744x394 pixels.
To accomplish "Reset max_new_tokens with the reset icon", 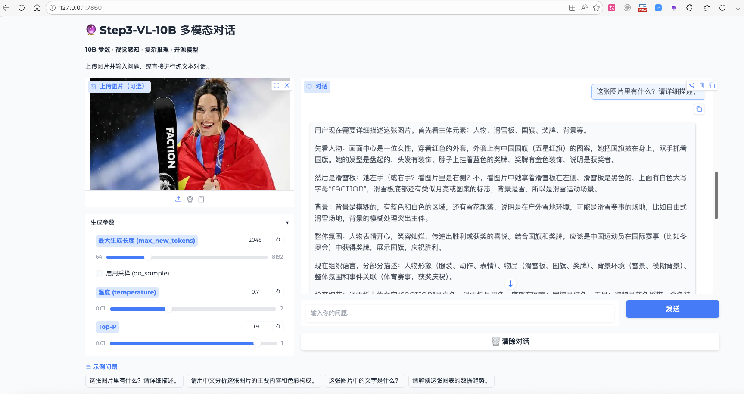I will click(x=278, y=240).
